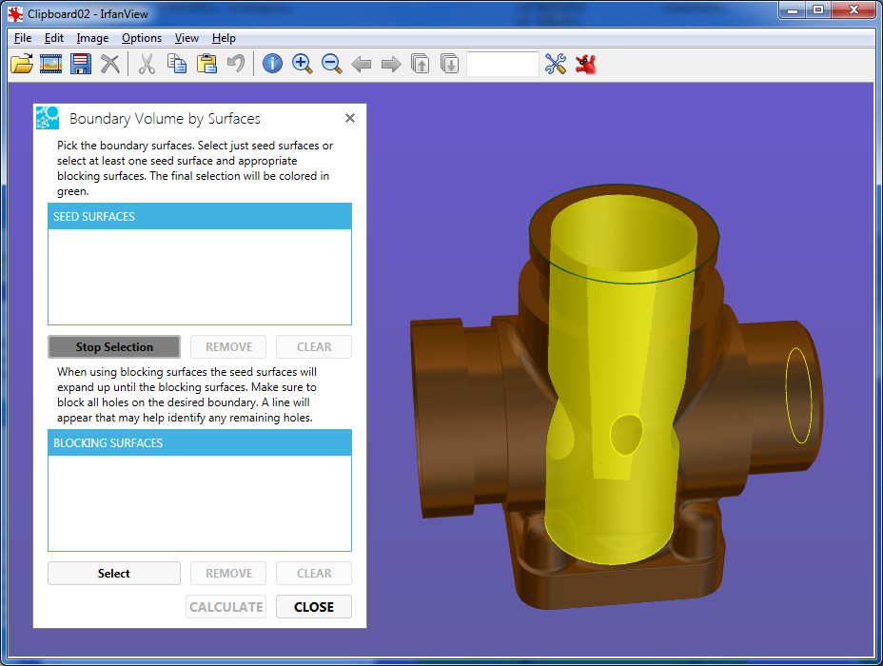Open the File menu
The image size is (883, 666).
click(x=23, y=38)
